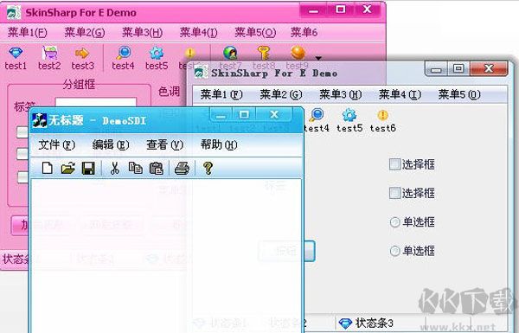This screenshot has height=333, width=519.
Task: Click the globe user icon in pink window toolbar
Action: (x=230, y=53)
